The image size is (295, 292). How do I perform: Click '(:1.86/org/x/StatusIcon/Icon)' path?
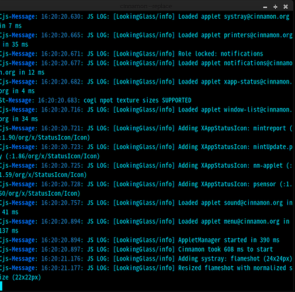(x=53, y=157)
